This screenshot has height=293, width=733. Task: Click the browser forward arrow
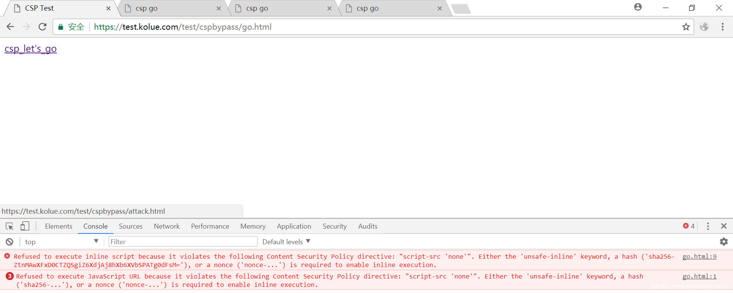(26, 27)
